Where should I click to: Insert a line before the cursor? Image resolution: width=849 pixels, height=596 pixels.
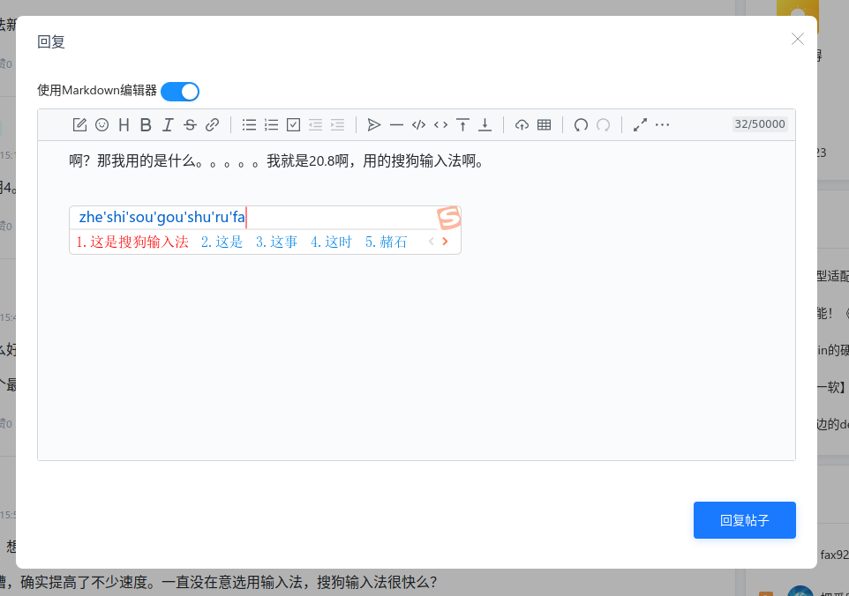point(463,125)
